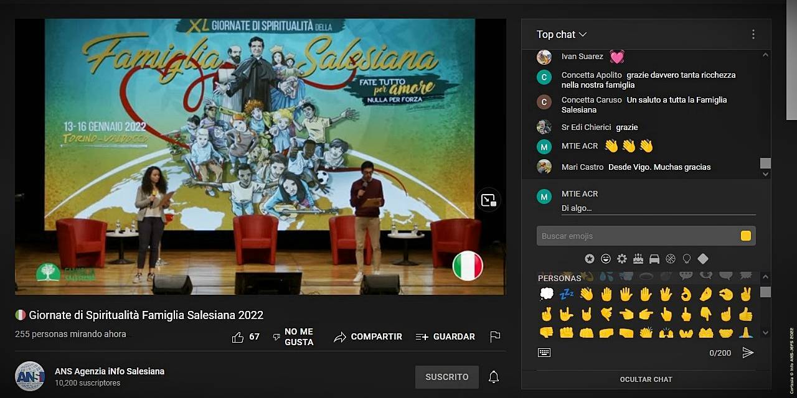Click the COMPARTIR share button
The image size is (797, 398).
tap(368, 336)
